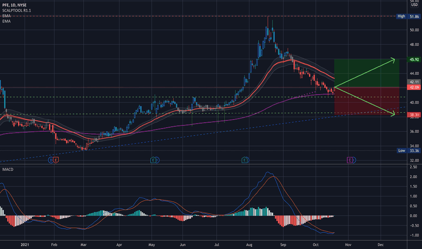Screen dimensions: 422x249
Task: Click the 33.36 low price tag
Action: (x=414, y=150)
